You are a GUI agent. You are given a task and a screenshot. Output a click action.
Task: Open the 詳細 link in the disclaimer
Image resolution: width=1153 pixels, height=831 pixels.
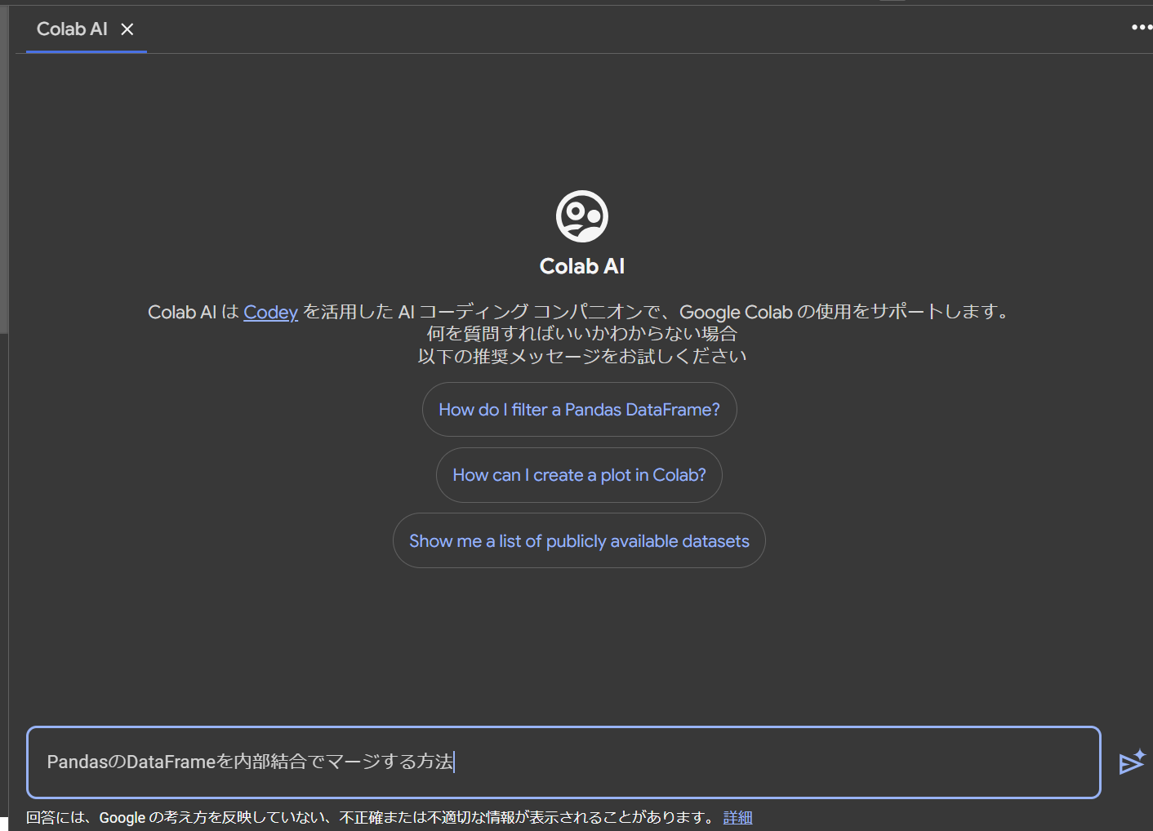737,817
